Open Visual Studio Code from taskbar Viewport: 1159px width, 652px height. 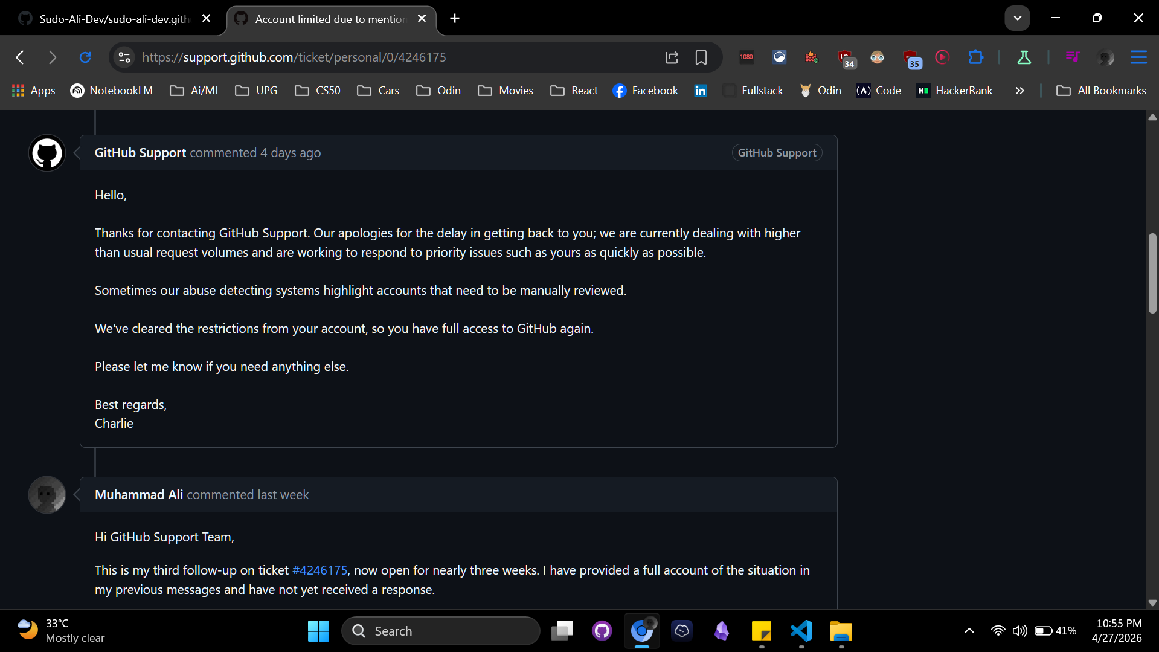pyautogui.click(x=801, y=631)
